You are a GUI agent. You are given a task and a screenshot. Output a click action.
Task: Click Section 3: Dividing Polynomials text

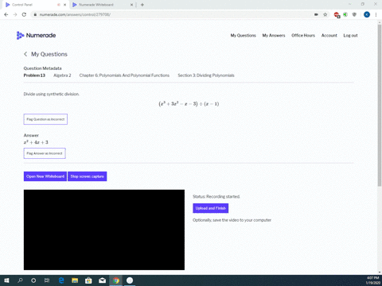pyautogui.click(x=206, y=75)
